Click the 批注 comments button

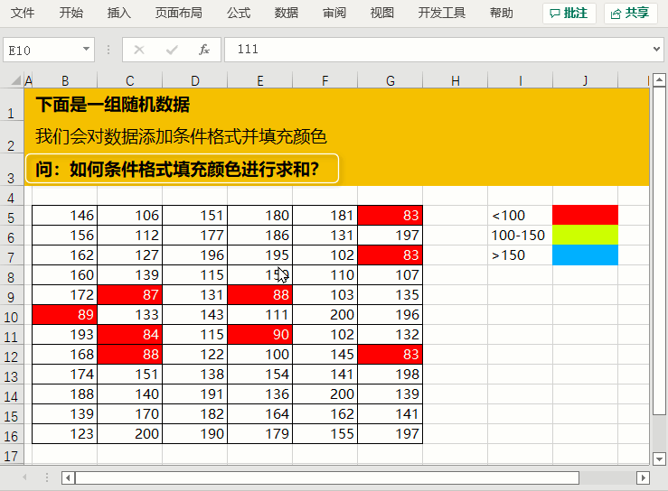[569, 14]
